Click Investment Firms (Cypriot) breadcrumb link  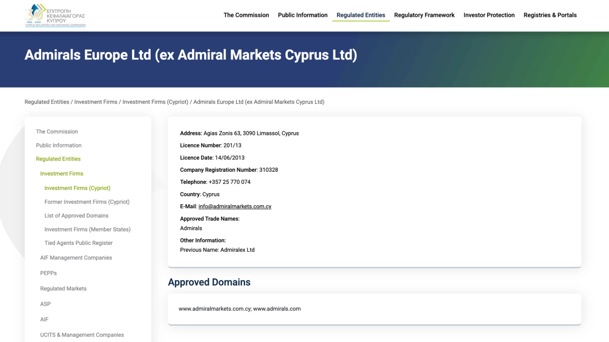(x=155, y=102)
